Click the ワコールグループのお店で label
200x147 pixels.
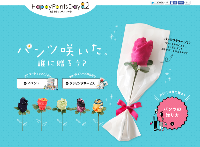click(82, 75)
